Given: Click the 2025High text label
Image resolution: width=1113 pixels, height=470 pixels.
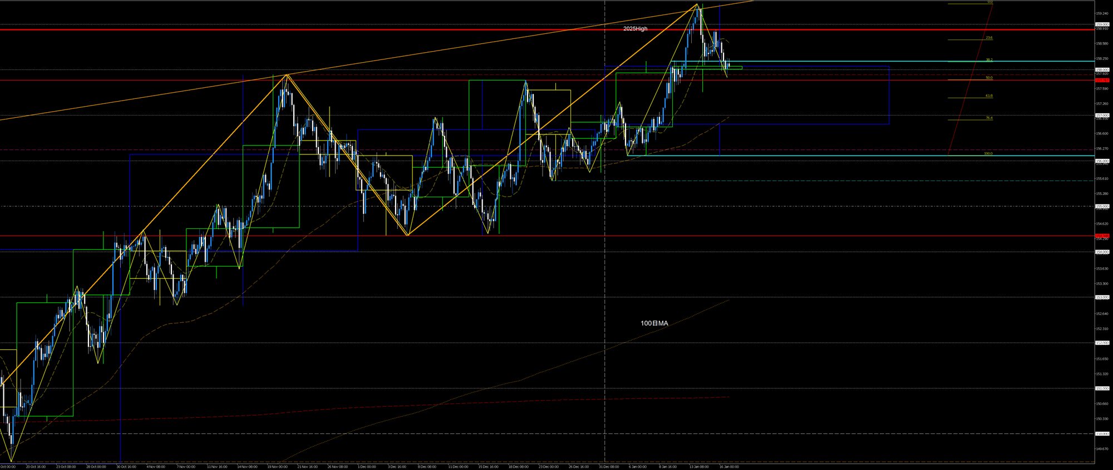Looking at the screenshot, I should tap(635, 28).
